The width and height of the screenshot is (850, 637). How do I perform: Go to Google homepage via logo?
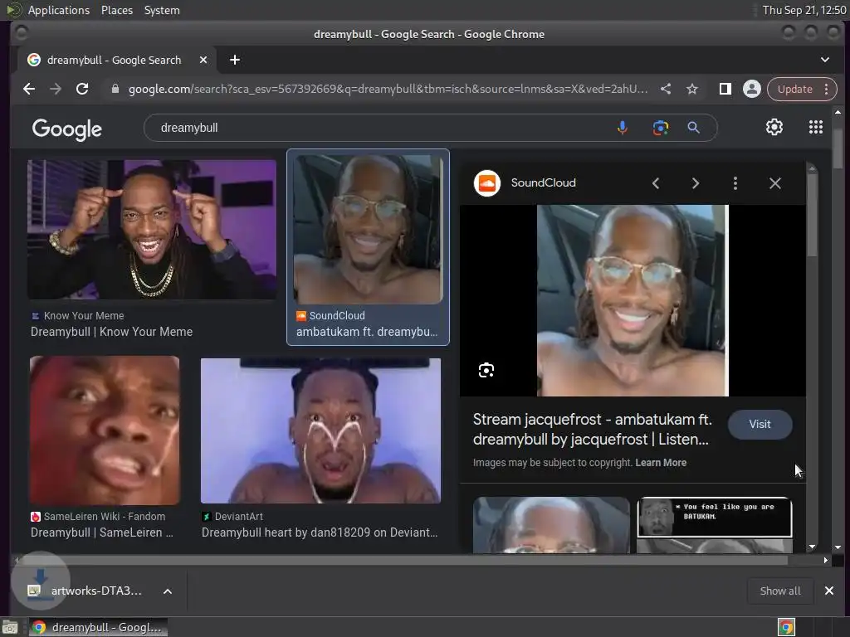(66, 129)
